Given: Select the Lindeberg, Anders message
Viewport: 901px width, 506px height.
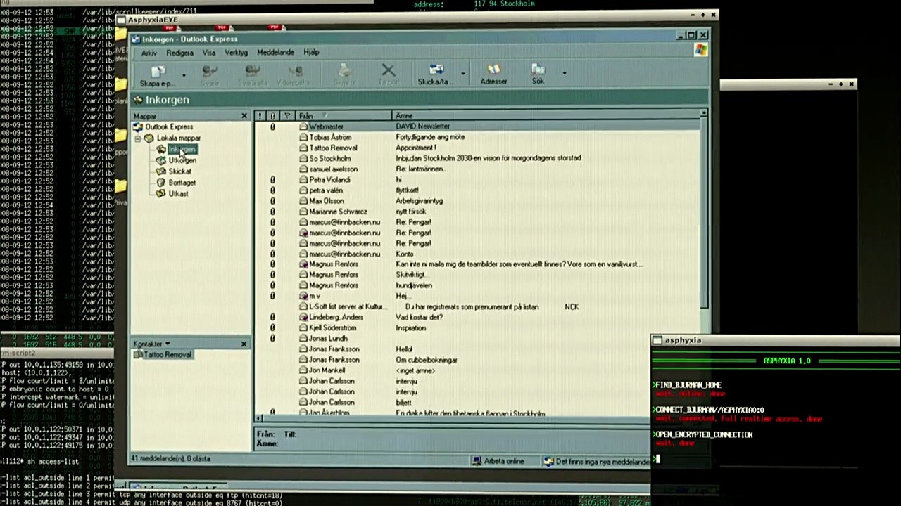Looking at the screenshot, I should click(x=478, y=318).
